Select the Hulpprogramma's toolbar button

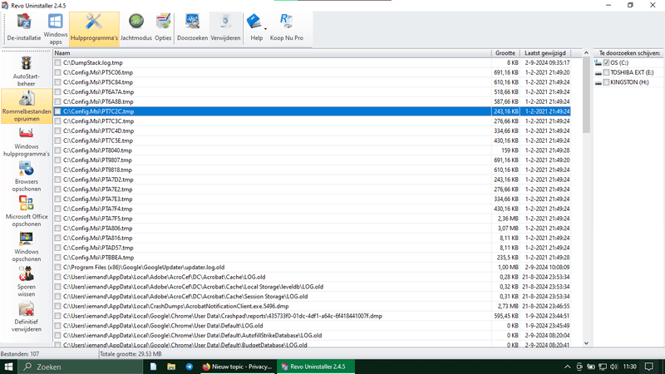[94, 28]
